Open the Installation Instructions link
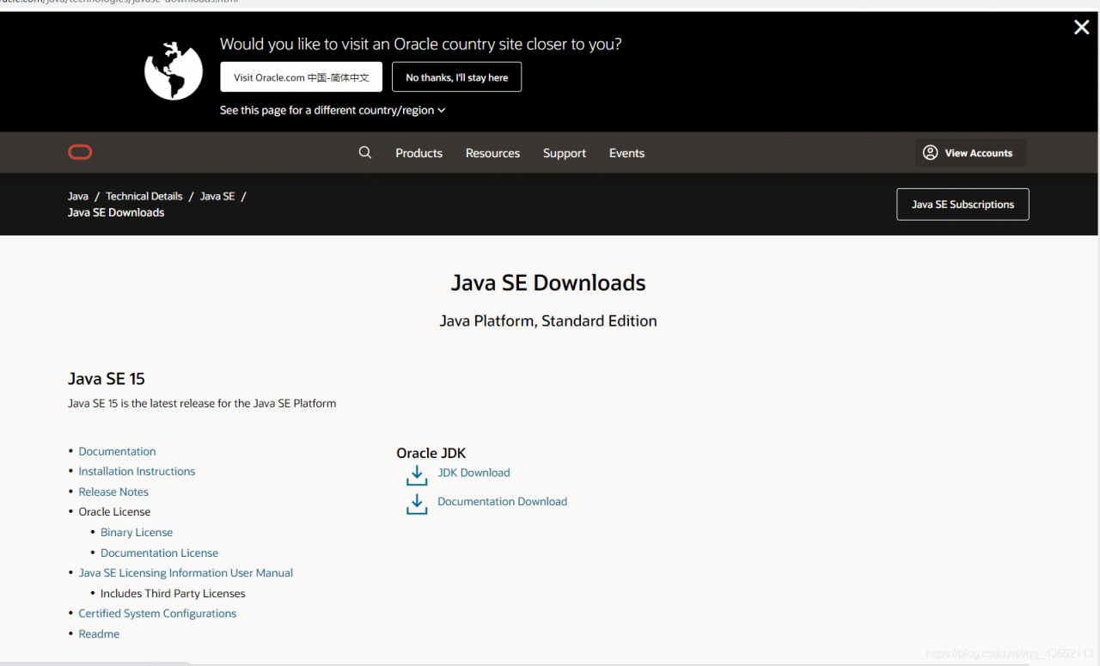The height and width of the screenshot is (666, 1100). click(137, 471)
